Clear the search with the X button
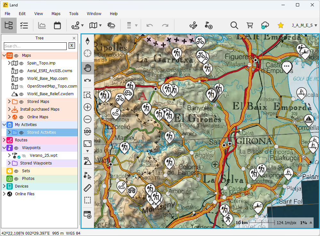Image resolution: width=320 pixels, height=236 pixels. click(72, 46)
